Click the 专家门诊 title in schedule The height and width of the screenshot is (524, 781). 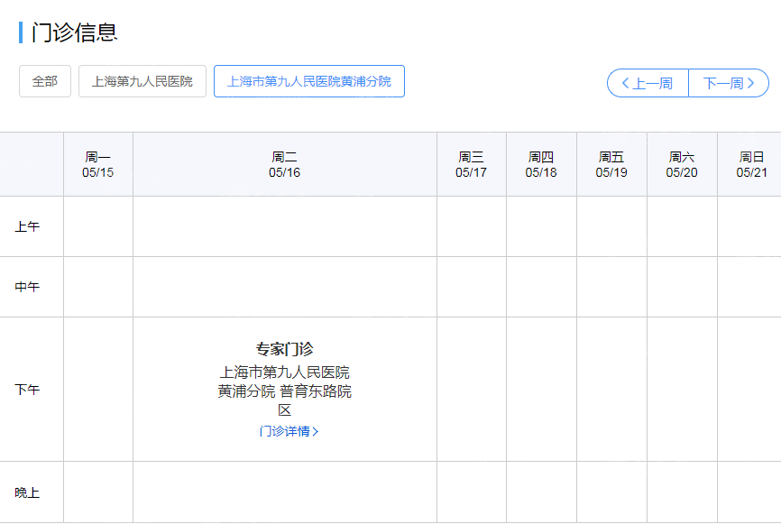coord(285,349)
